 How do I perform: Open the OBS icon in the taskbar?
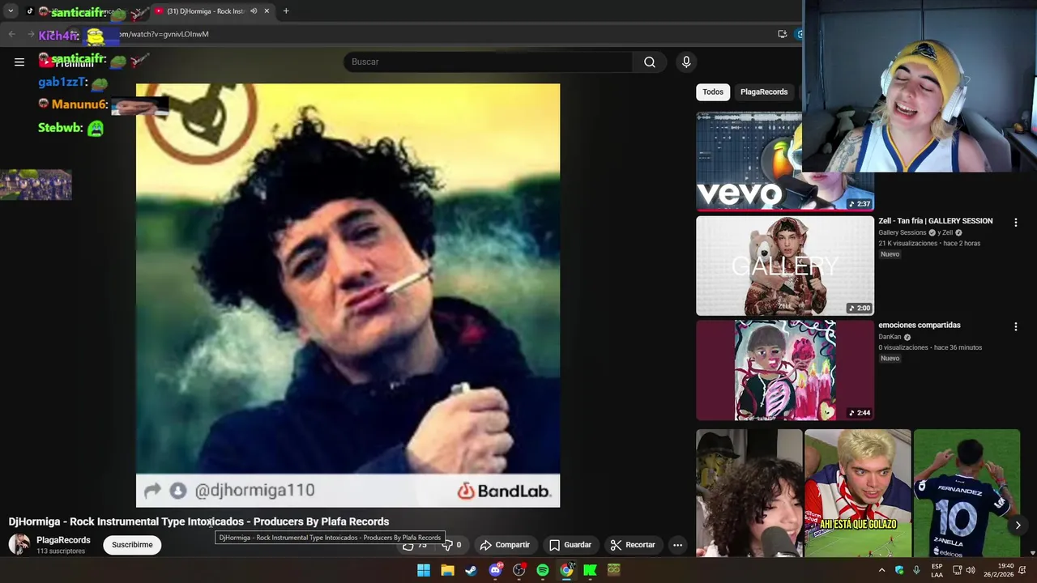click(x=518, y=570)
